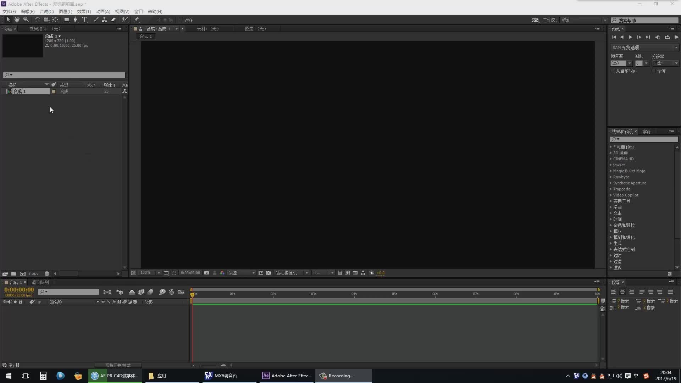The width and height of the screenshot is (681, 383).
Task: Open composition mini-flowchart in timeline
Action: 107,292
